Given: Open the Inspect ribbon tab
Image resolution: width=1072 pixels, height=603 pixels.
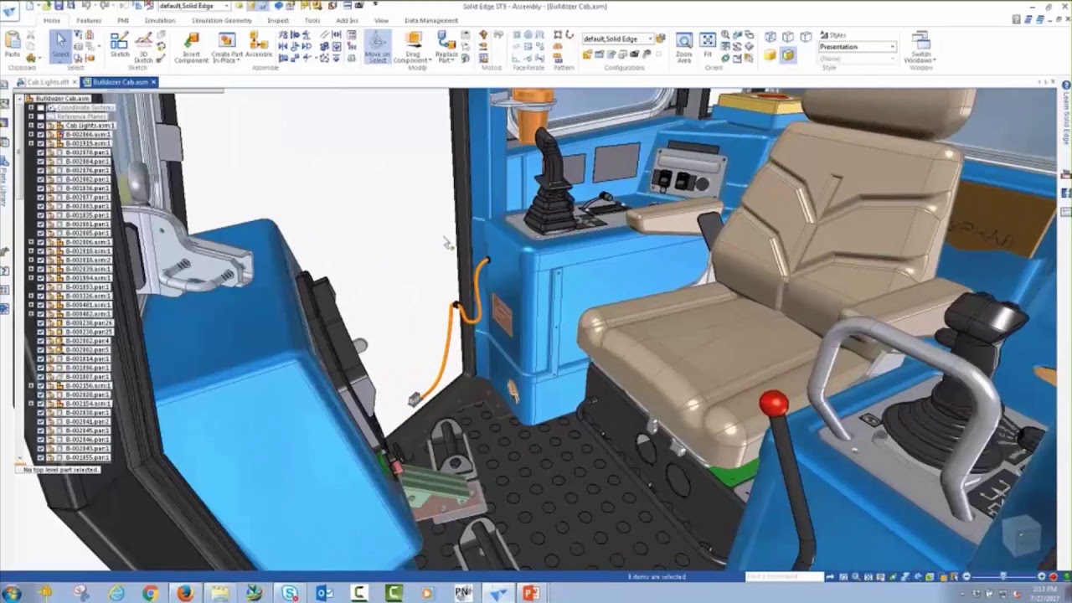Looking at the screenshot, I should (278, 20).
